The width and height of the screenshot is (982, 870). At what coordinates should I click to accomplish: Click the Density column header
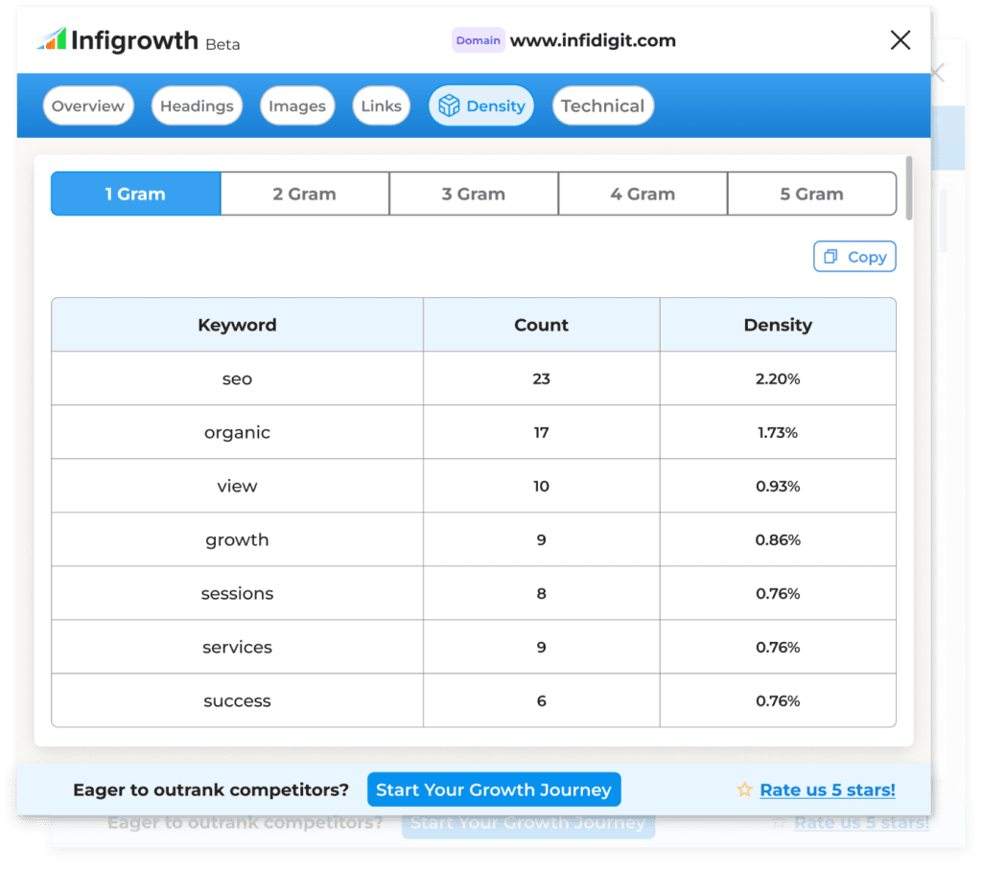pos(777,325)
